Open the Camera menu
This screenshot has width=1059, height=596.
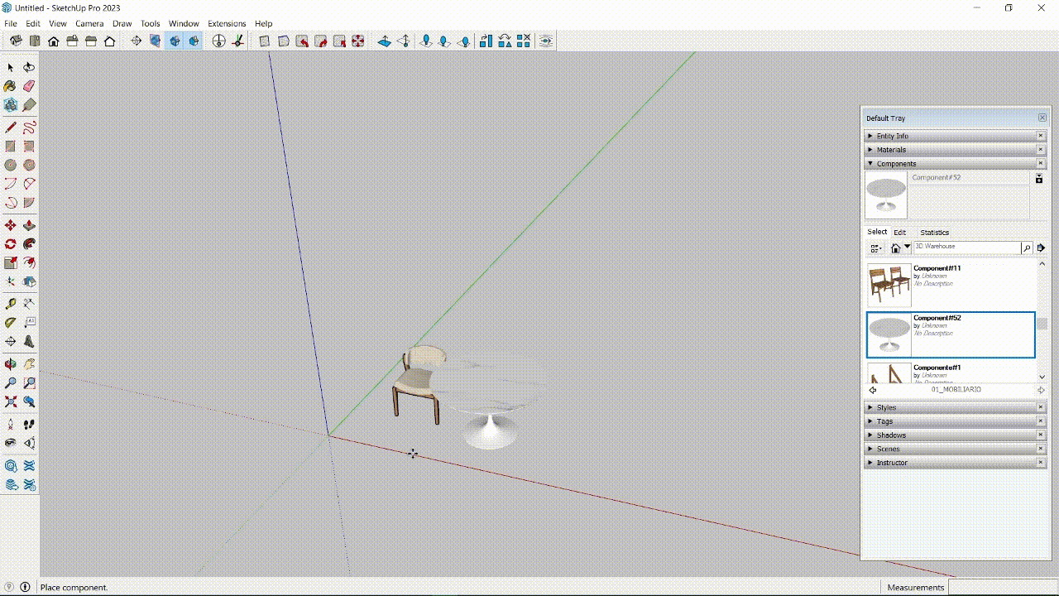coord(89,23)
